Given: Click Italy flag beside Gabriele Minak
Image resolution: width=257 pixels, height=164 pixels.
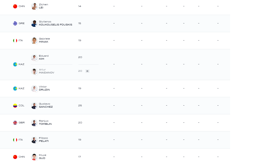Looking at the screenshot, I should [15, 41].
